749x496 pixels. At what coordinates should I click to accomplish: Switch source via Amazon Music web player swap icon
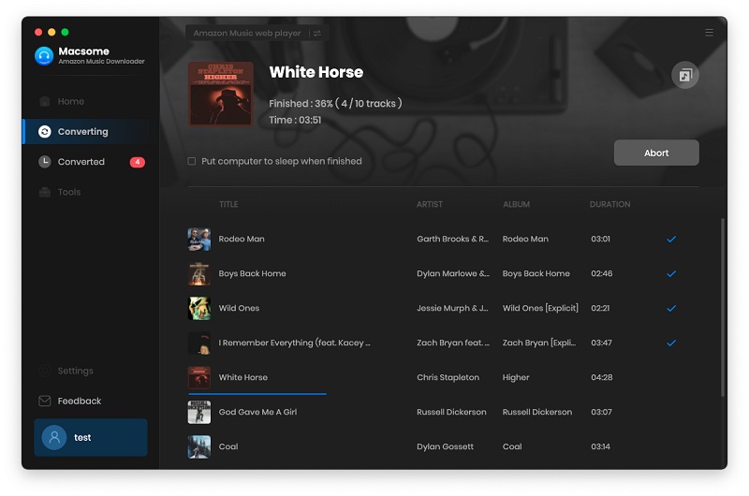coord(317,33)
